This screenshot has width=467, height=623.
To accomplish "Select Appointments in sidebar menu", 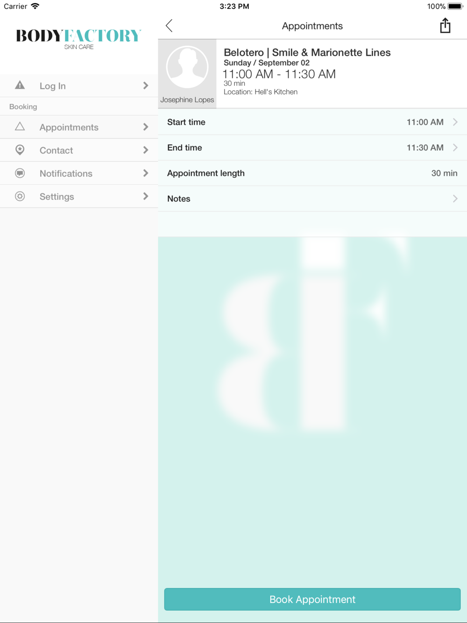I will pos(79,127).
